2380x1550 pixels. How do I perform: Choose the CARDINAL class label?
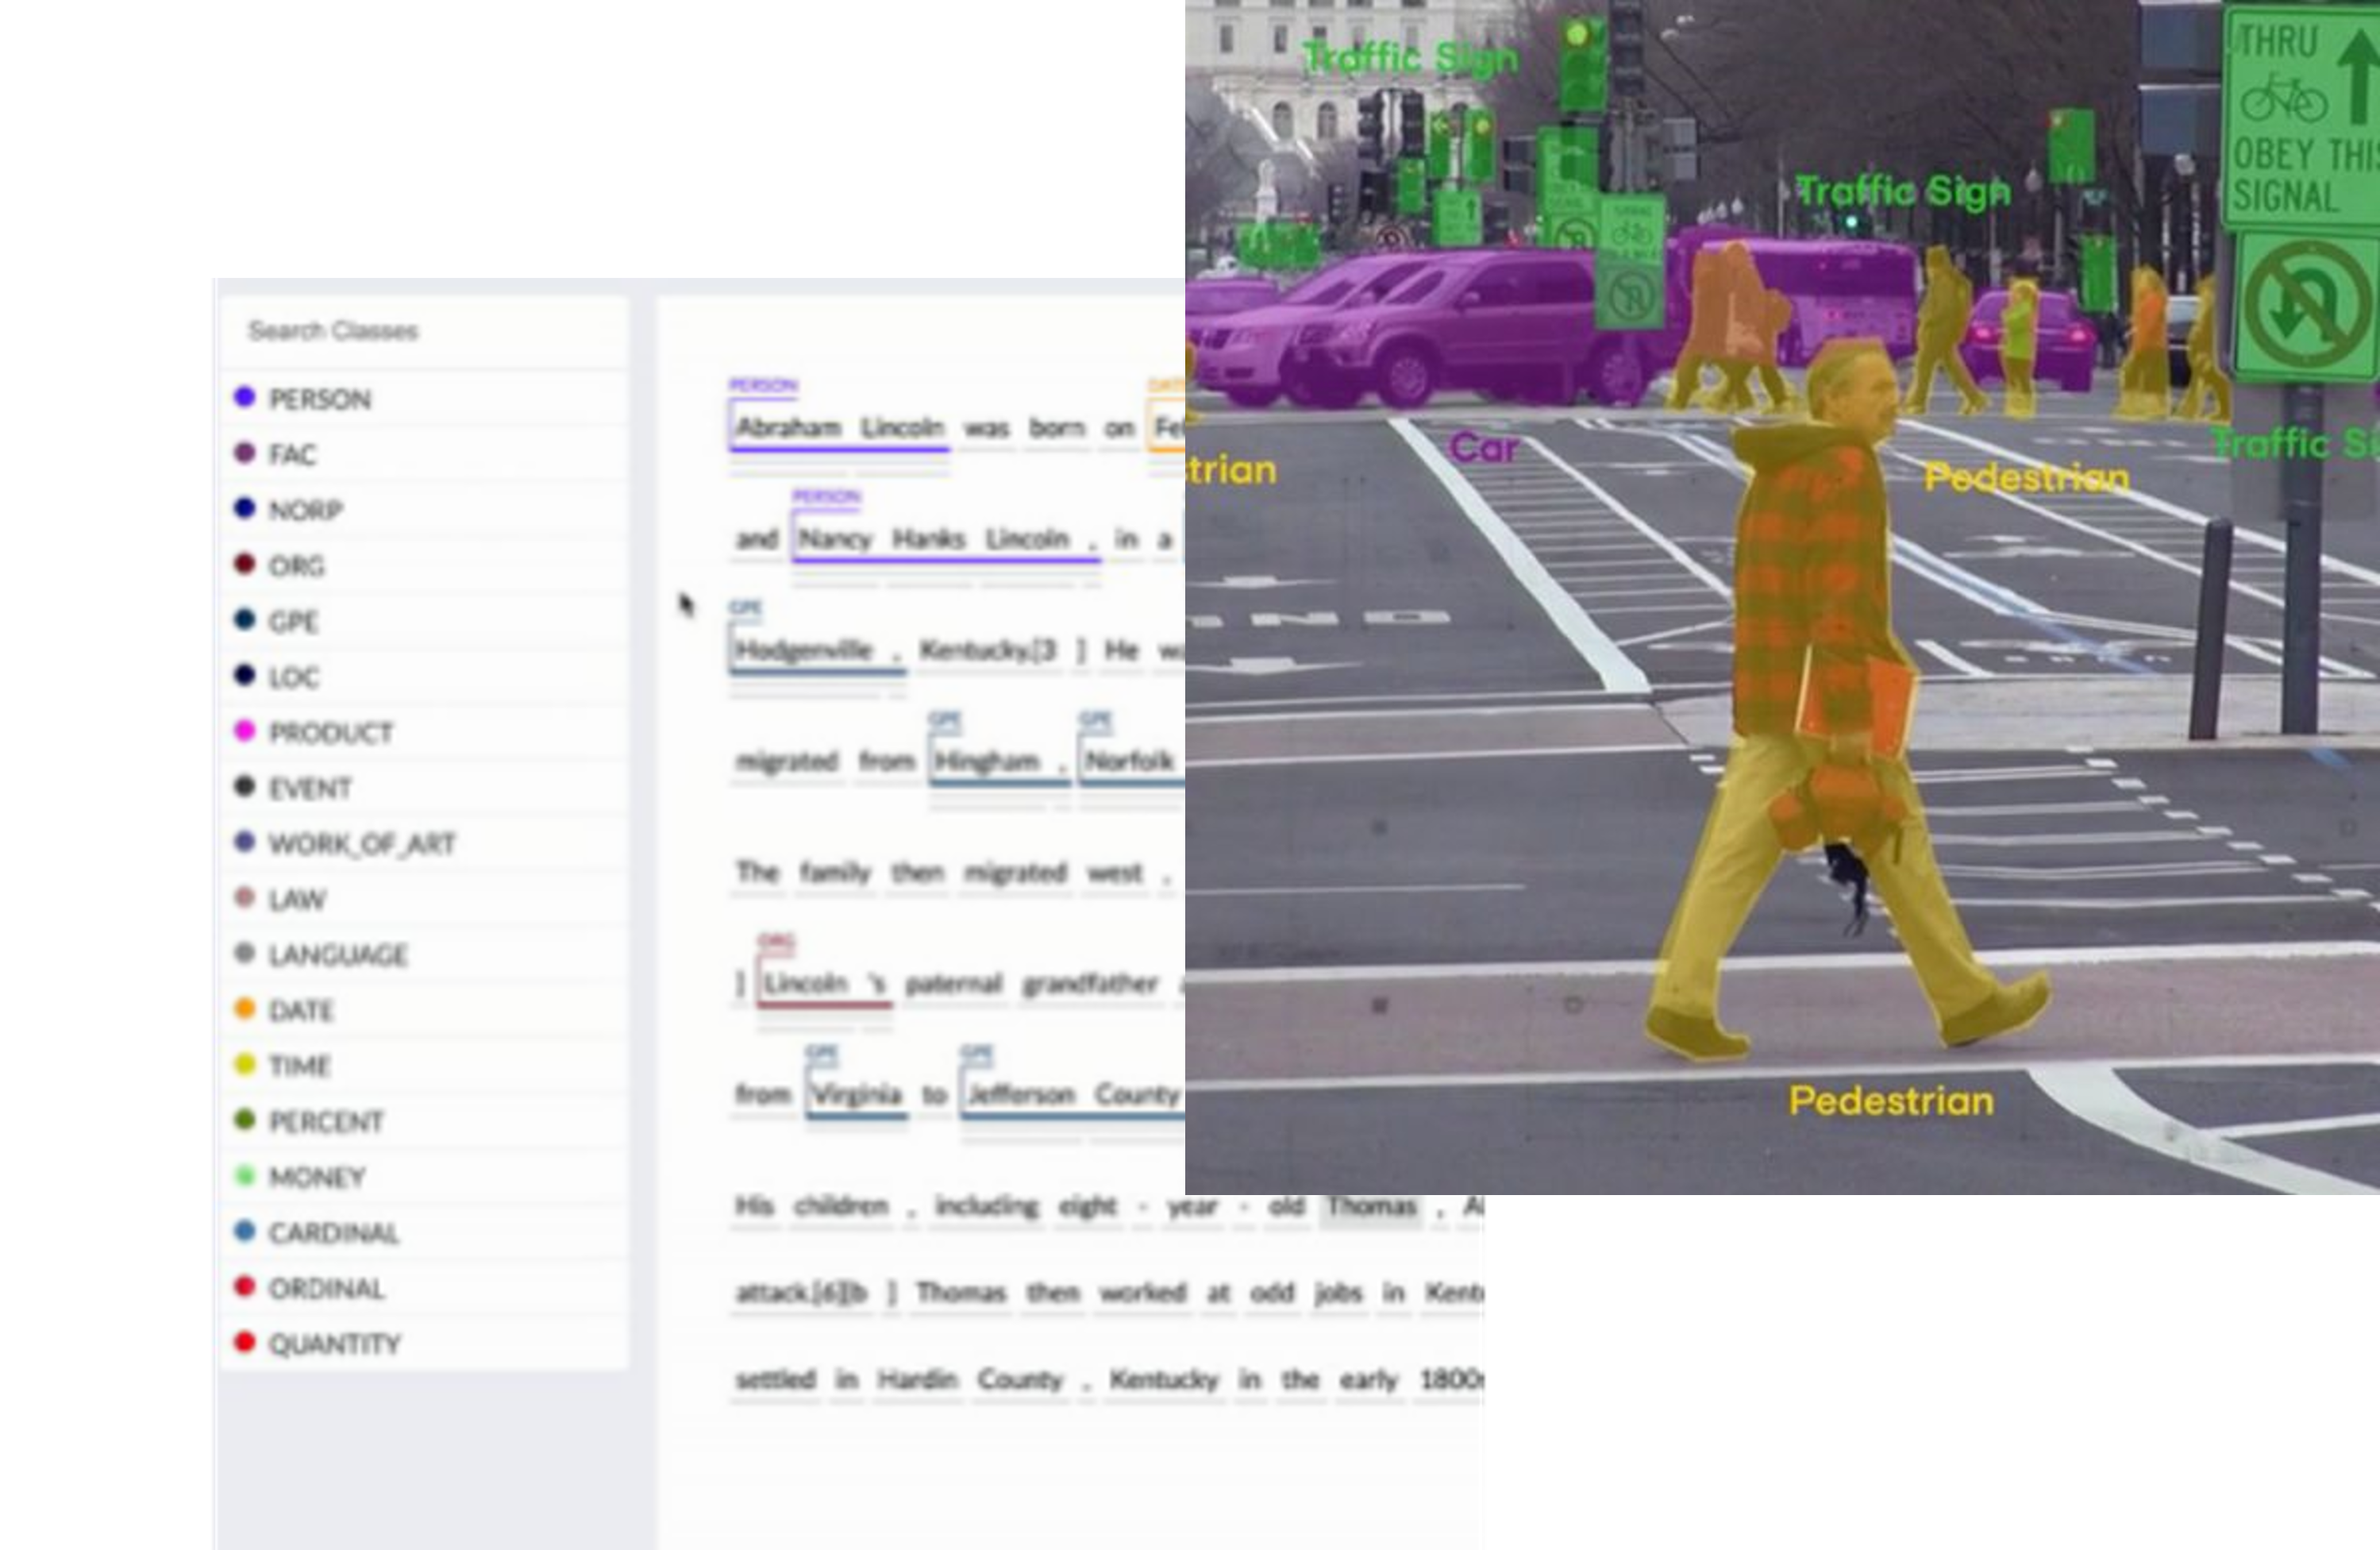(333, 1233)
